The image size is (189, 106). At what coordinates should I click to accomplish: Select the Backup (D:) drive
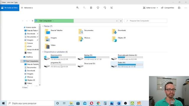tap(93, 57)
